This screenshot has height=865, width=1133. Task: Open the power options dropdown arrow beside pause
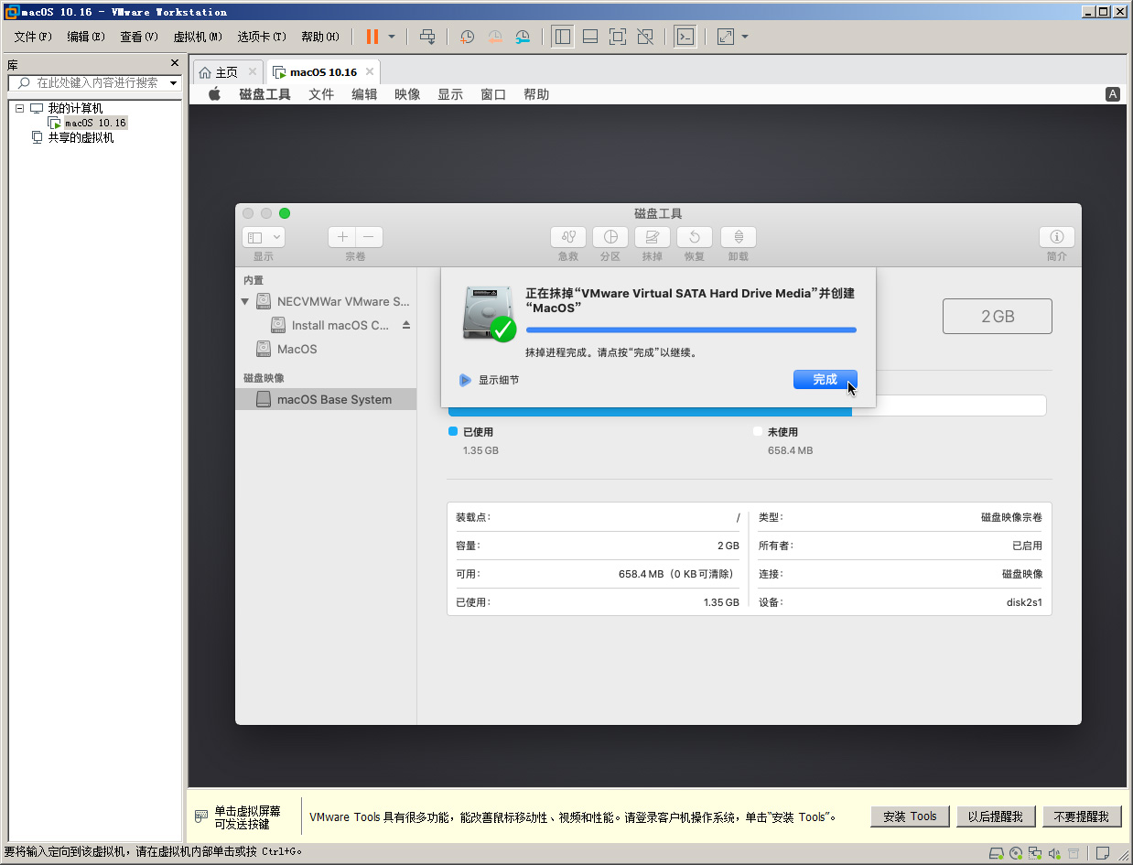392,37
